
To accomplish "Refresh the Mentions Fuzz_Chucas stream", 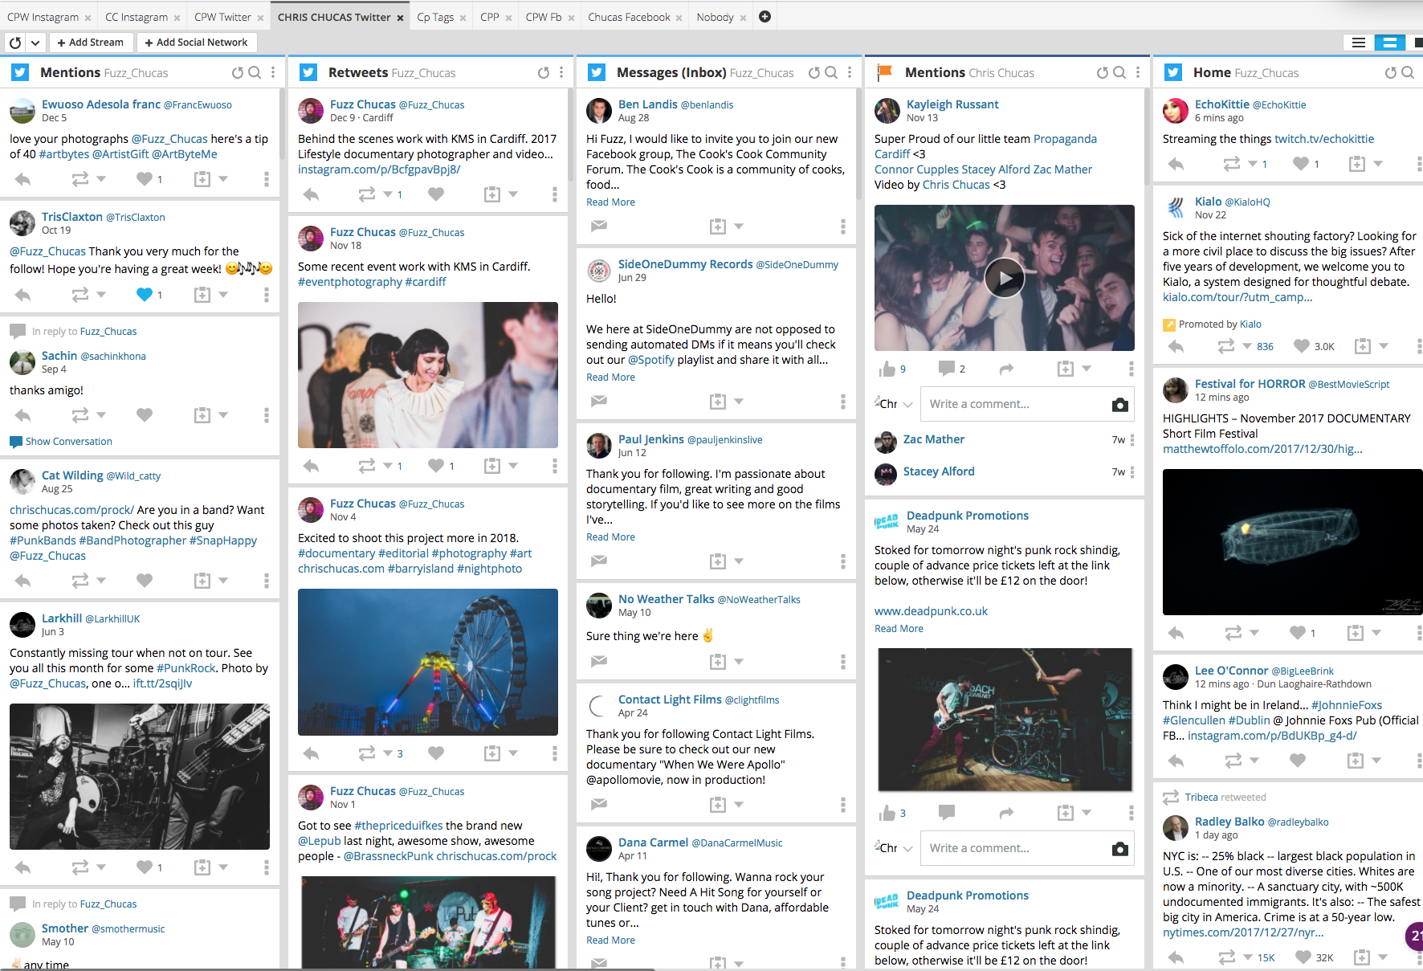I will (x=238, y=72).
